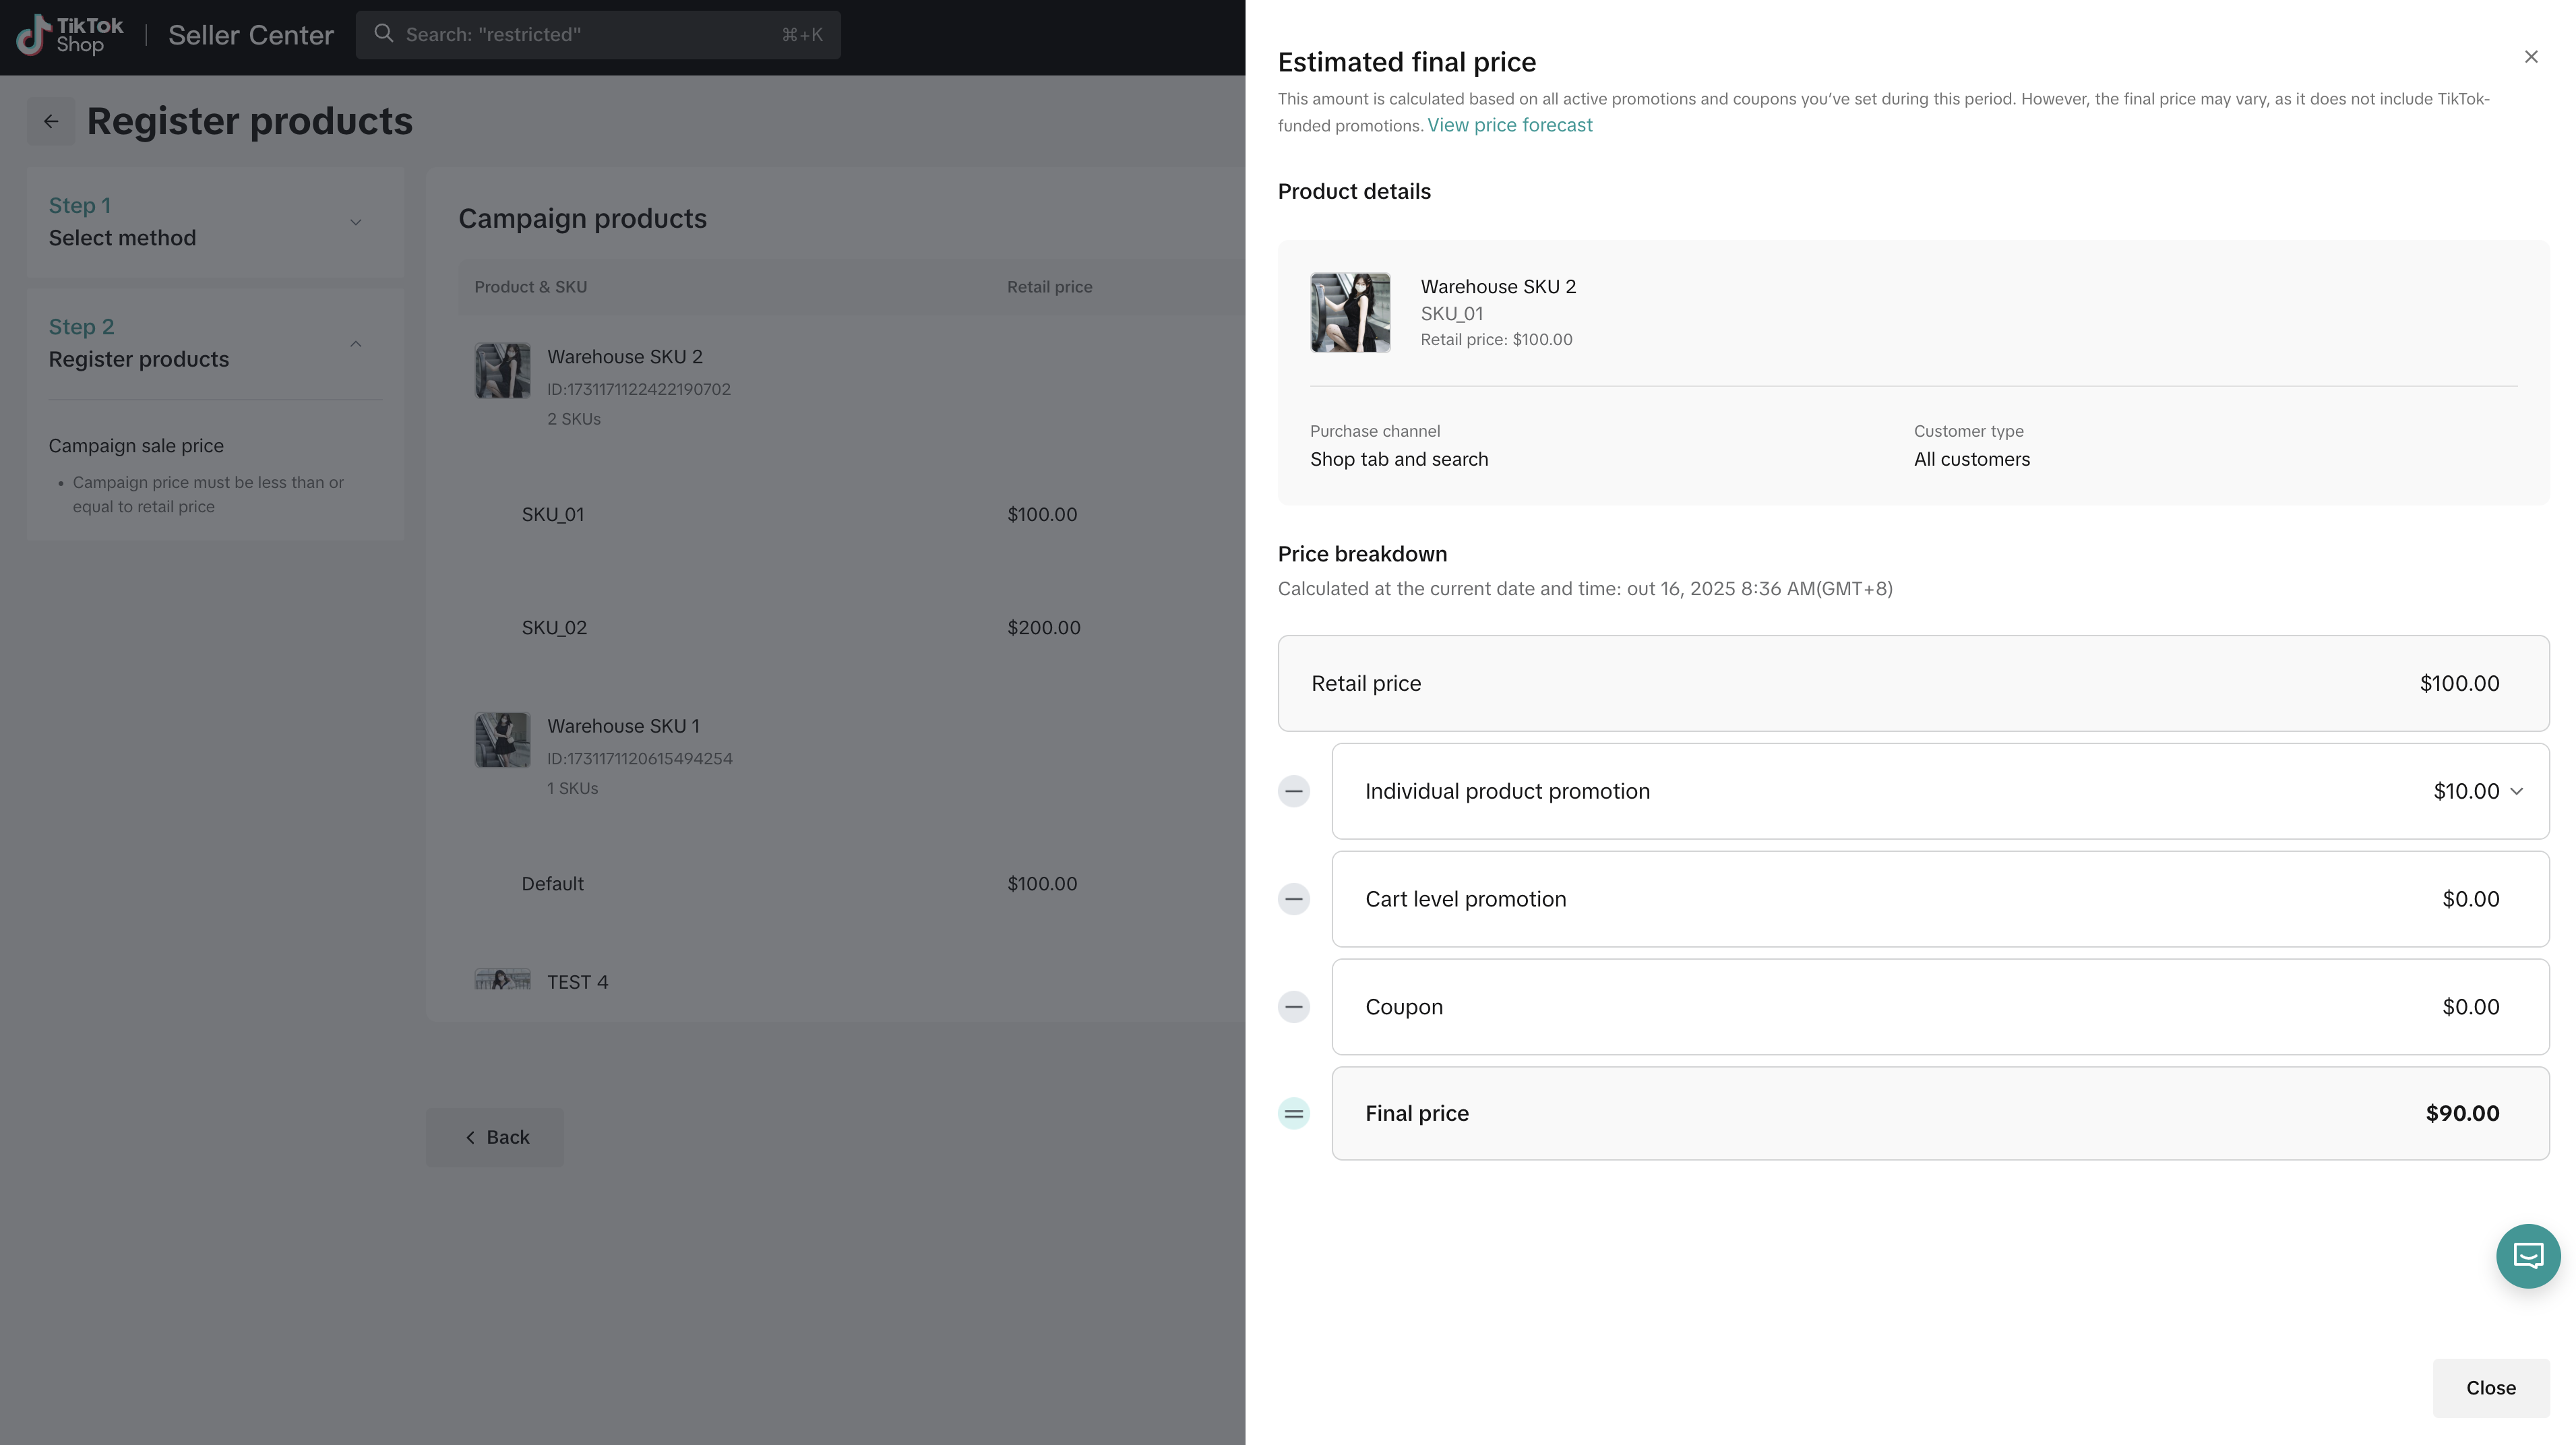Click Warehouse SKU 2 thumbnail in Product details
The image size is (2576, 1445).
click(1350, 312)
